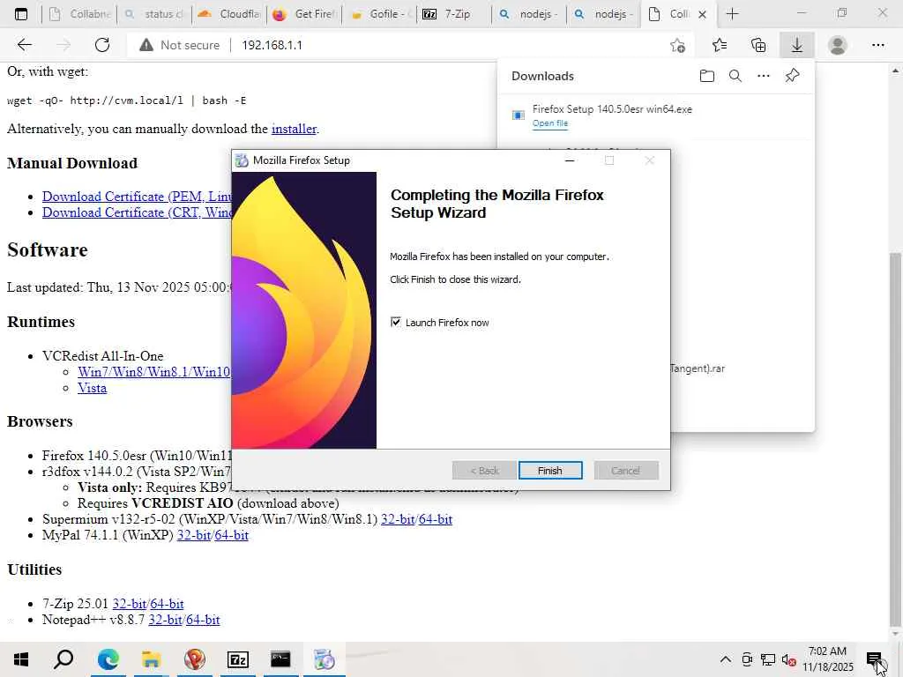Open the Collections icon in toolbar
The height and width of the screenshot is (677, 903).
758,45
